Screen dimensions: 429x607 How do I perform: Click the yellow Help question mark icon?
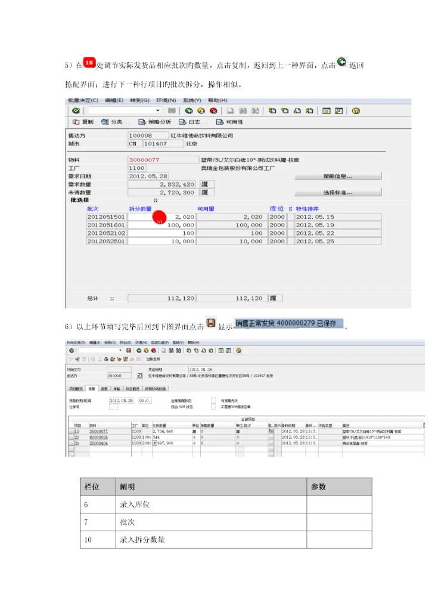(x=356, y=111)
